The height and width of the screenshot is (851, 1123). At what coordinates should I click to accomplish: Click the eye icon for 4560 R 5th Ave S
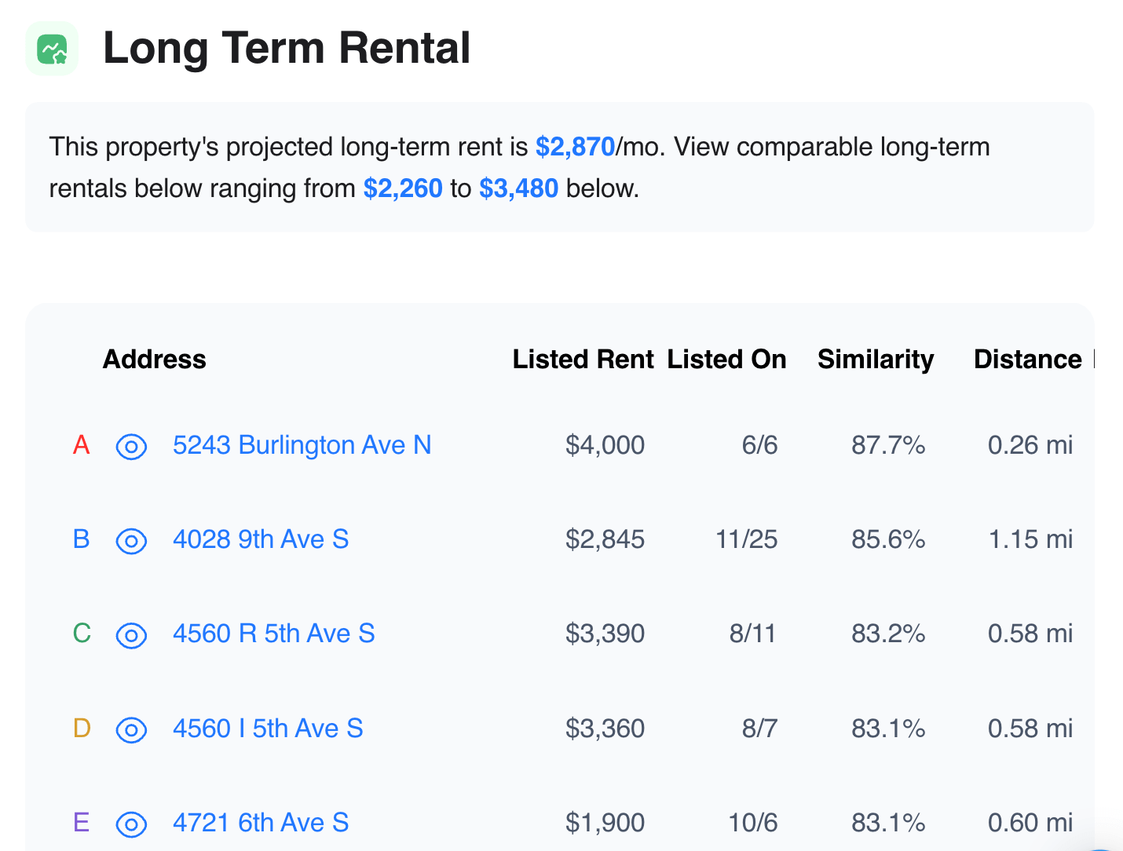pos(131,635)
